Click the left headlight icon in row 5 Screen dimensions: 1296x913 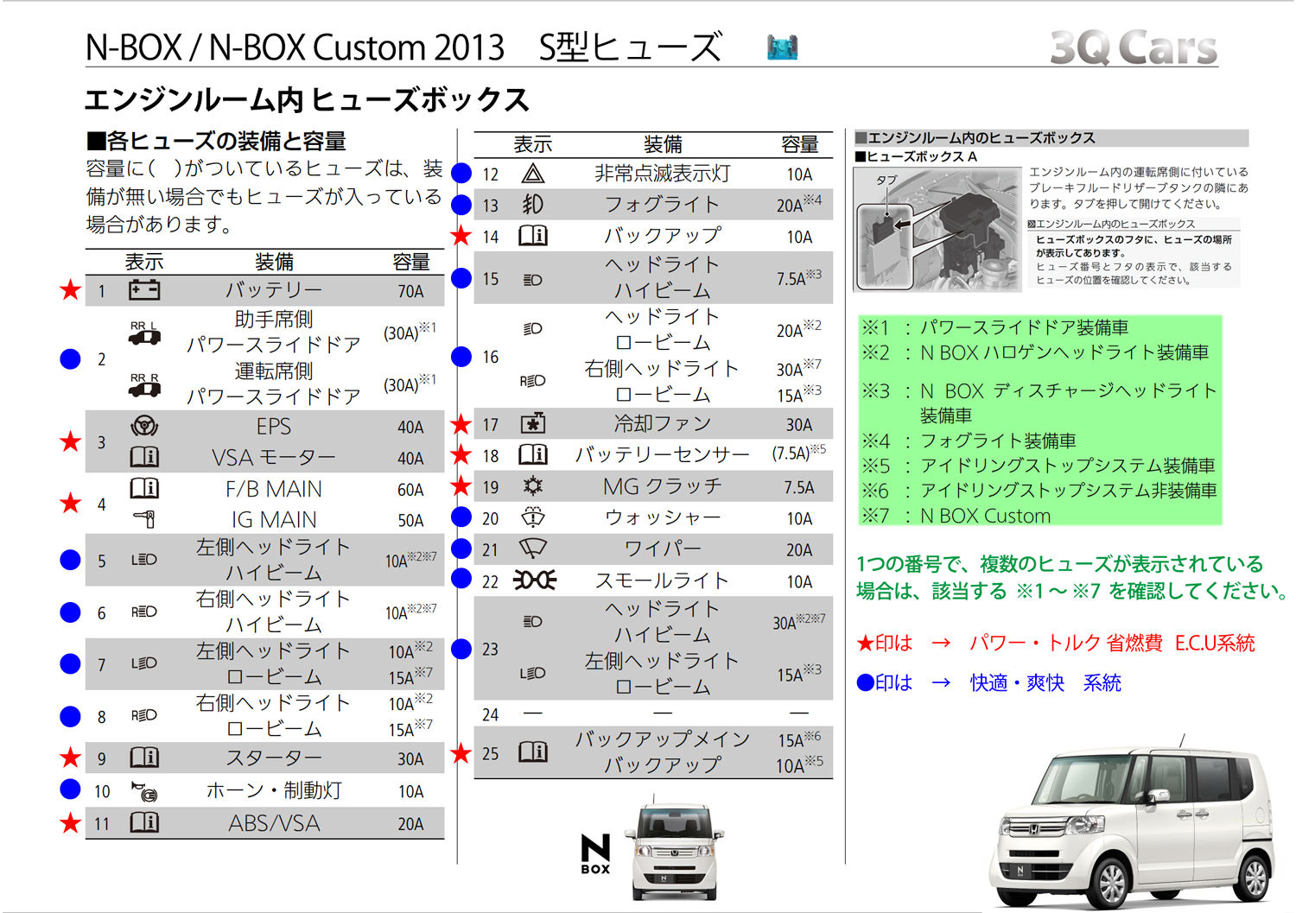144,560
